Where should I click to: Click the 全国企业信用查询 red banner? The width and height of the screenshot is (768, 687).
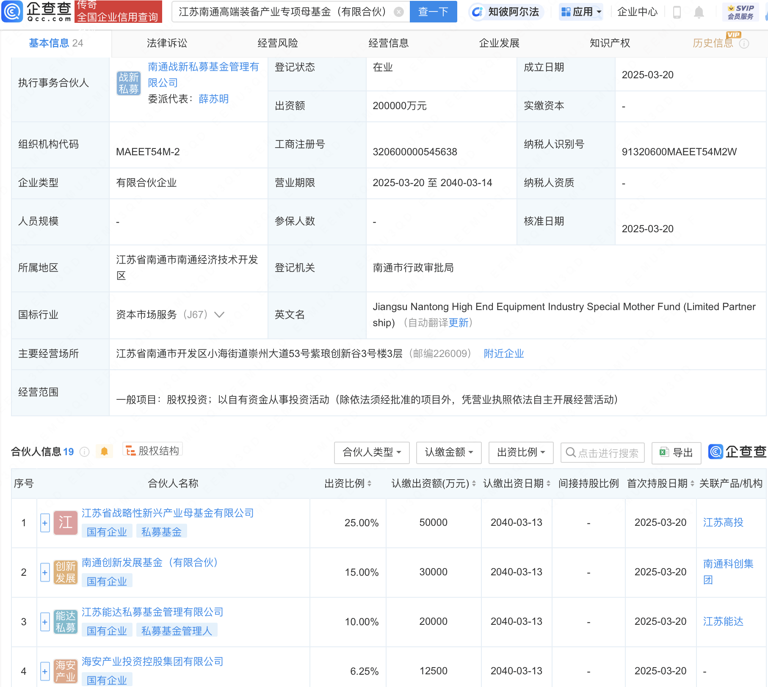(x=118, y=11)
